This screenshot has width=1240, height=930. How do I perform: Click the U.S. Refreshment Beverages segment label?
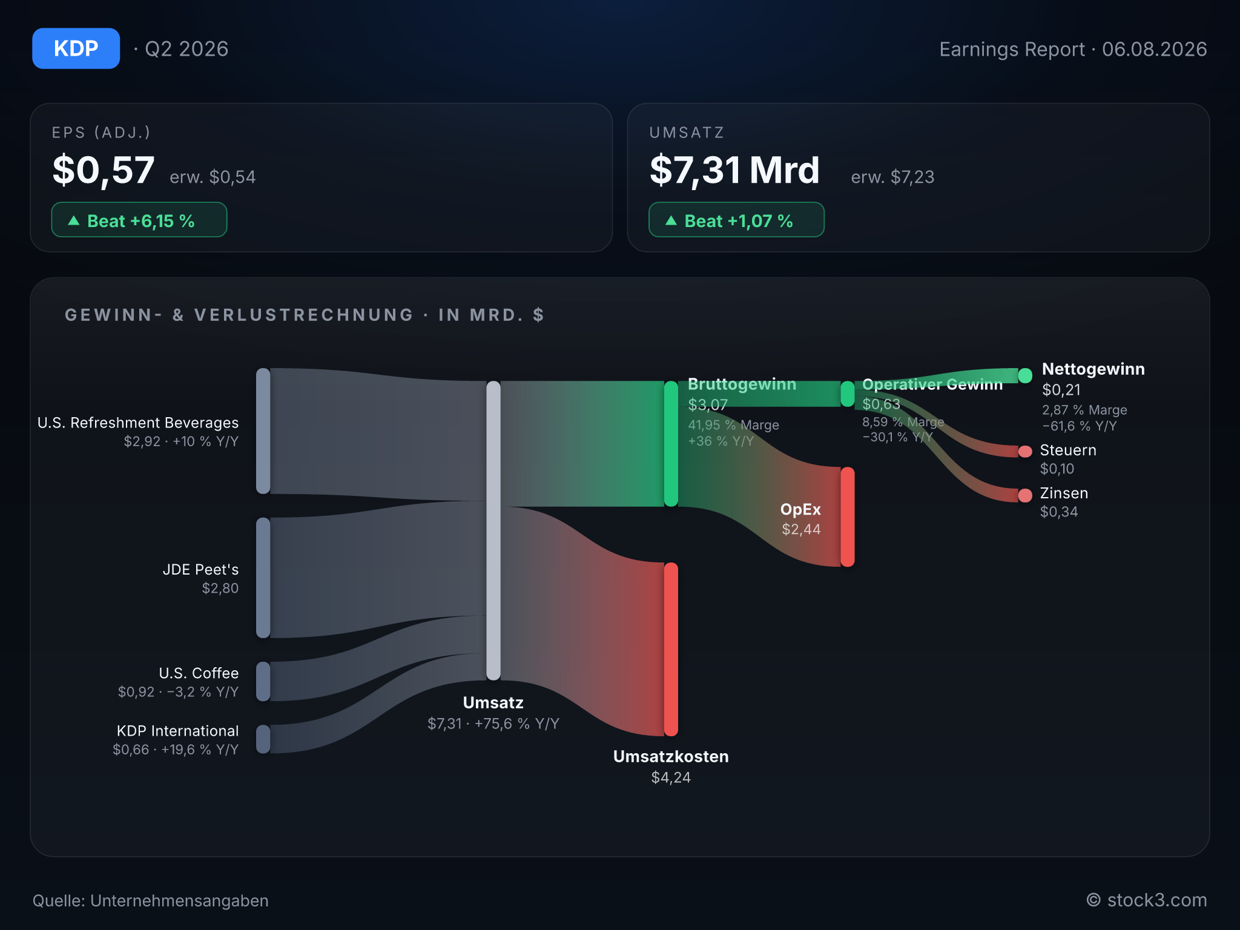(x=138, y=423)
